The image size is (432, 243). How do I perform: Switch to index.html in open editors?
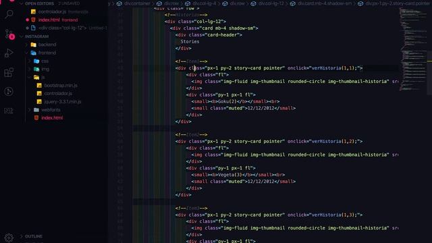pos(49,20)
